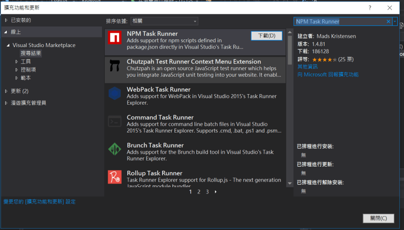
Task: Select the Command Task Runner icon
Action: click(x=114, y=121)
